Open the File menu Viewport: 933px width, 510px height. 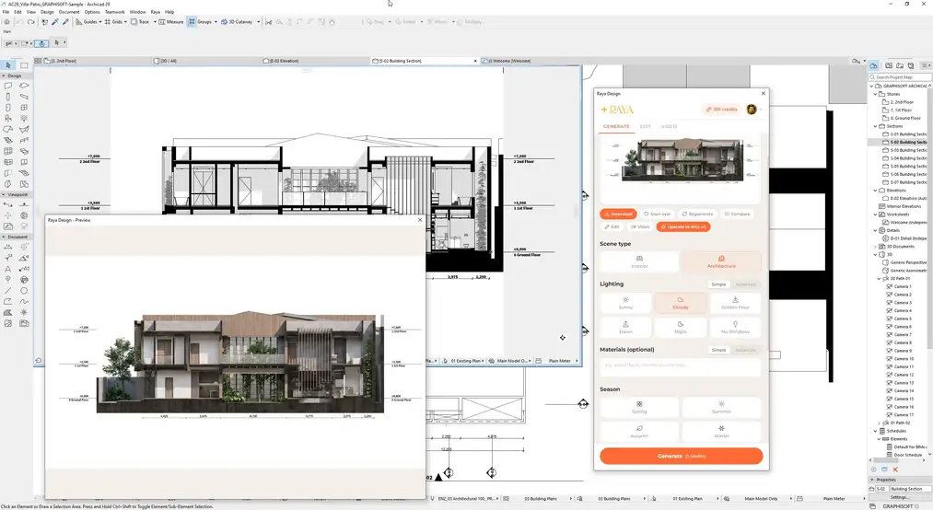[6, 12]
